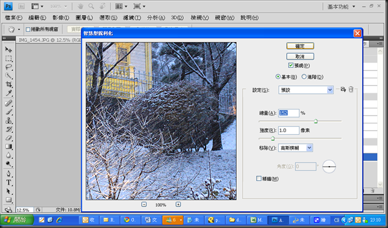Switch to the Chrome taskbar button
This screenshot has height=228, width=388.
click(x=130, y=220)
